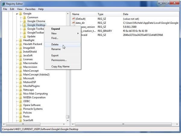This screenshot has height=136, width=181.
Task: Click the tree pane scroll up arrow
Action: (x=68, y=14)
